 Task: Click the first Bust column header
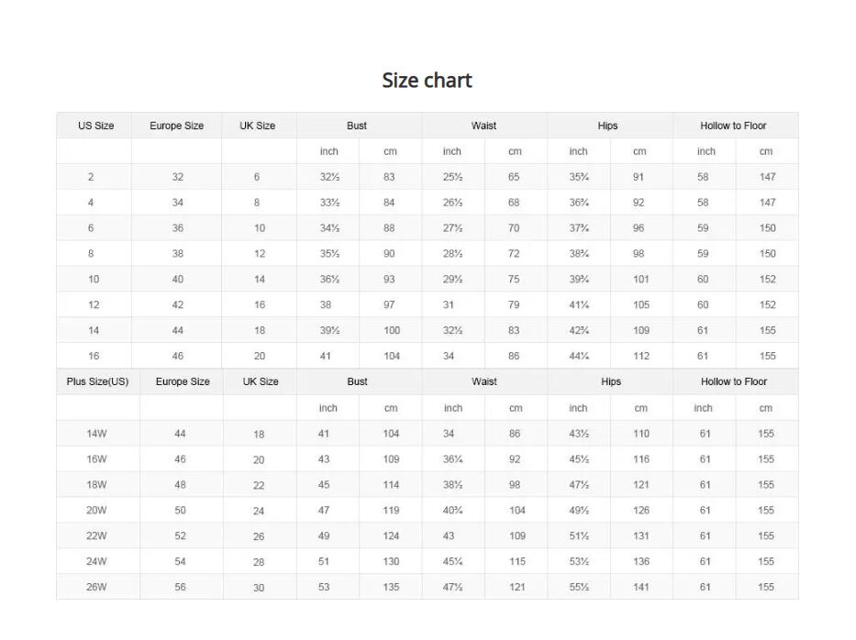pyautogui.click(x=357, y=126)
